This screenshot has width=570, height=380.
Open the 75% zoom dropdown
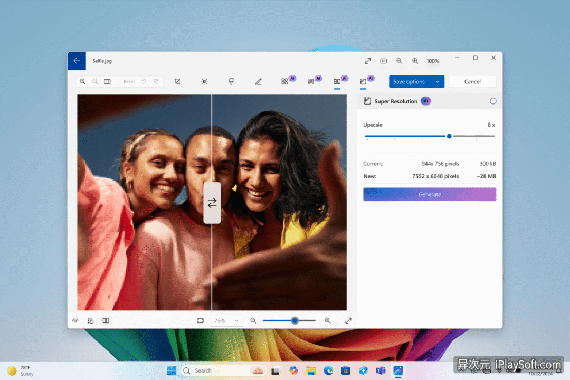(226, 320)
